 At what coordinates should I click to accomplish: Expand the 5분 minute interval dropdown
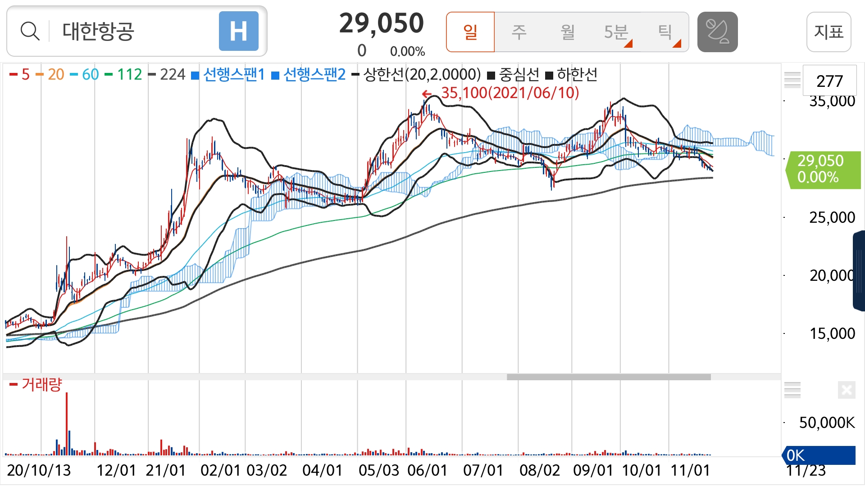(x=617, y=32)
